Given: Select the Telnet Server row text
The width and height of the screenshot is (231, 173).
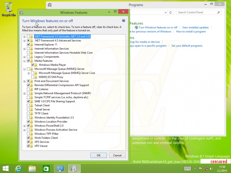Looking at the screenshot, I should (42, 110).
